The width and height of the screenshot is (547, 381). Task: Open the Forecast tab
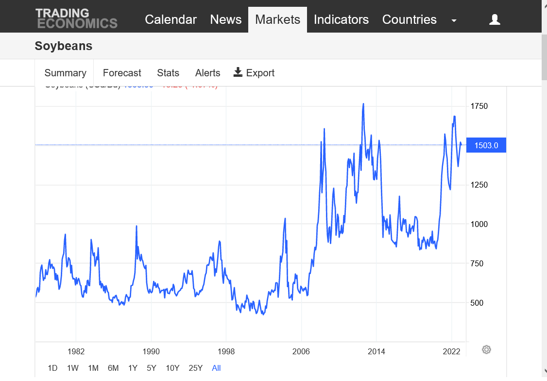122,73
